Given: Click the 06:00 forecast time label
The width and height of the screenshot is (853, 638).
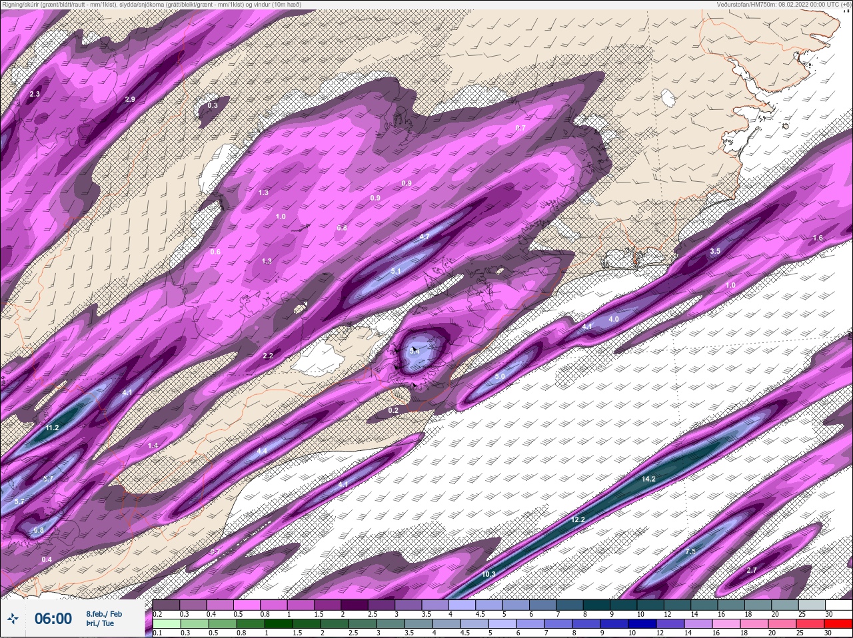Looking at the screenshot, I should (x=53, y=619).
